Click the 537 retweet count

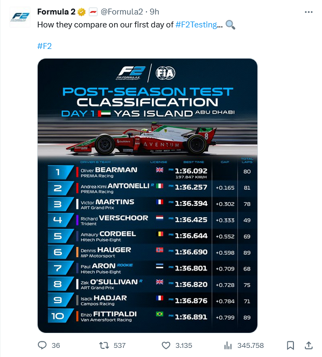pyautogui.click(x=120, y=345)
